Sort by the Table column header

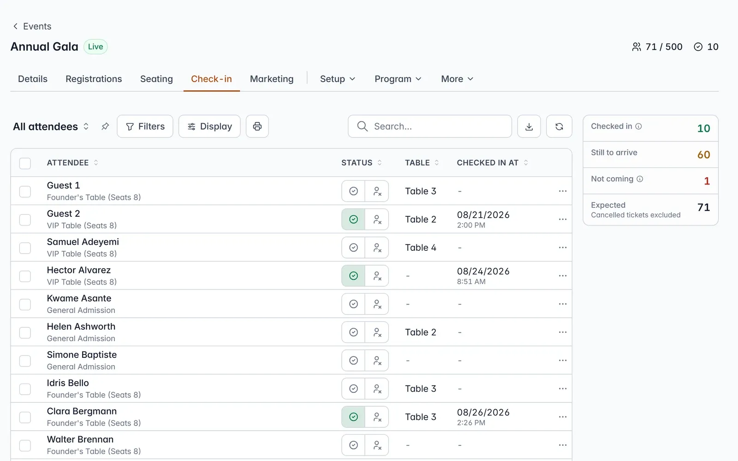point(422,163)
